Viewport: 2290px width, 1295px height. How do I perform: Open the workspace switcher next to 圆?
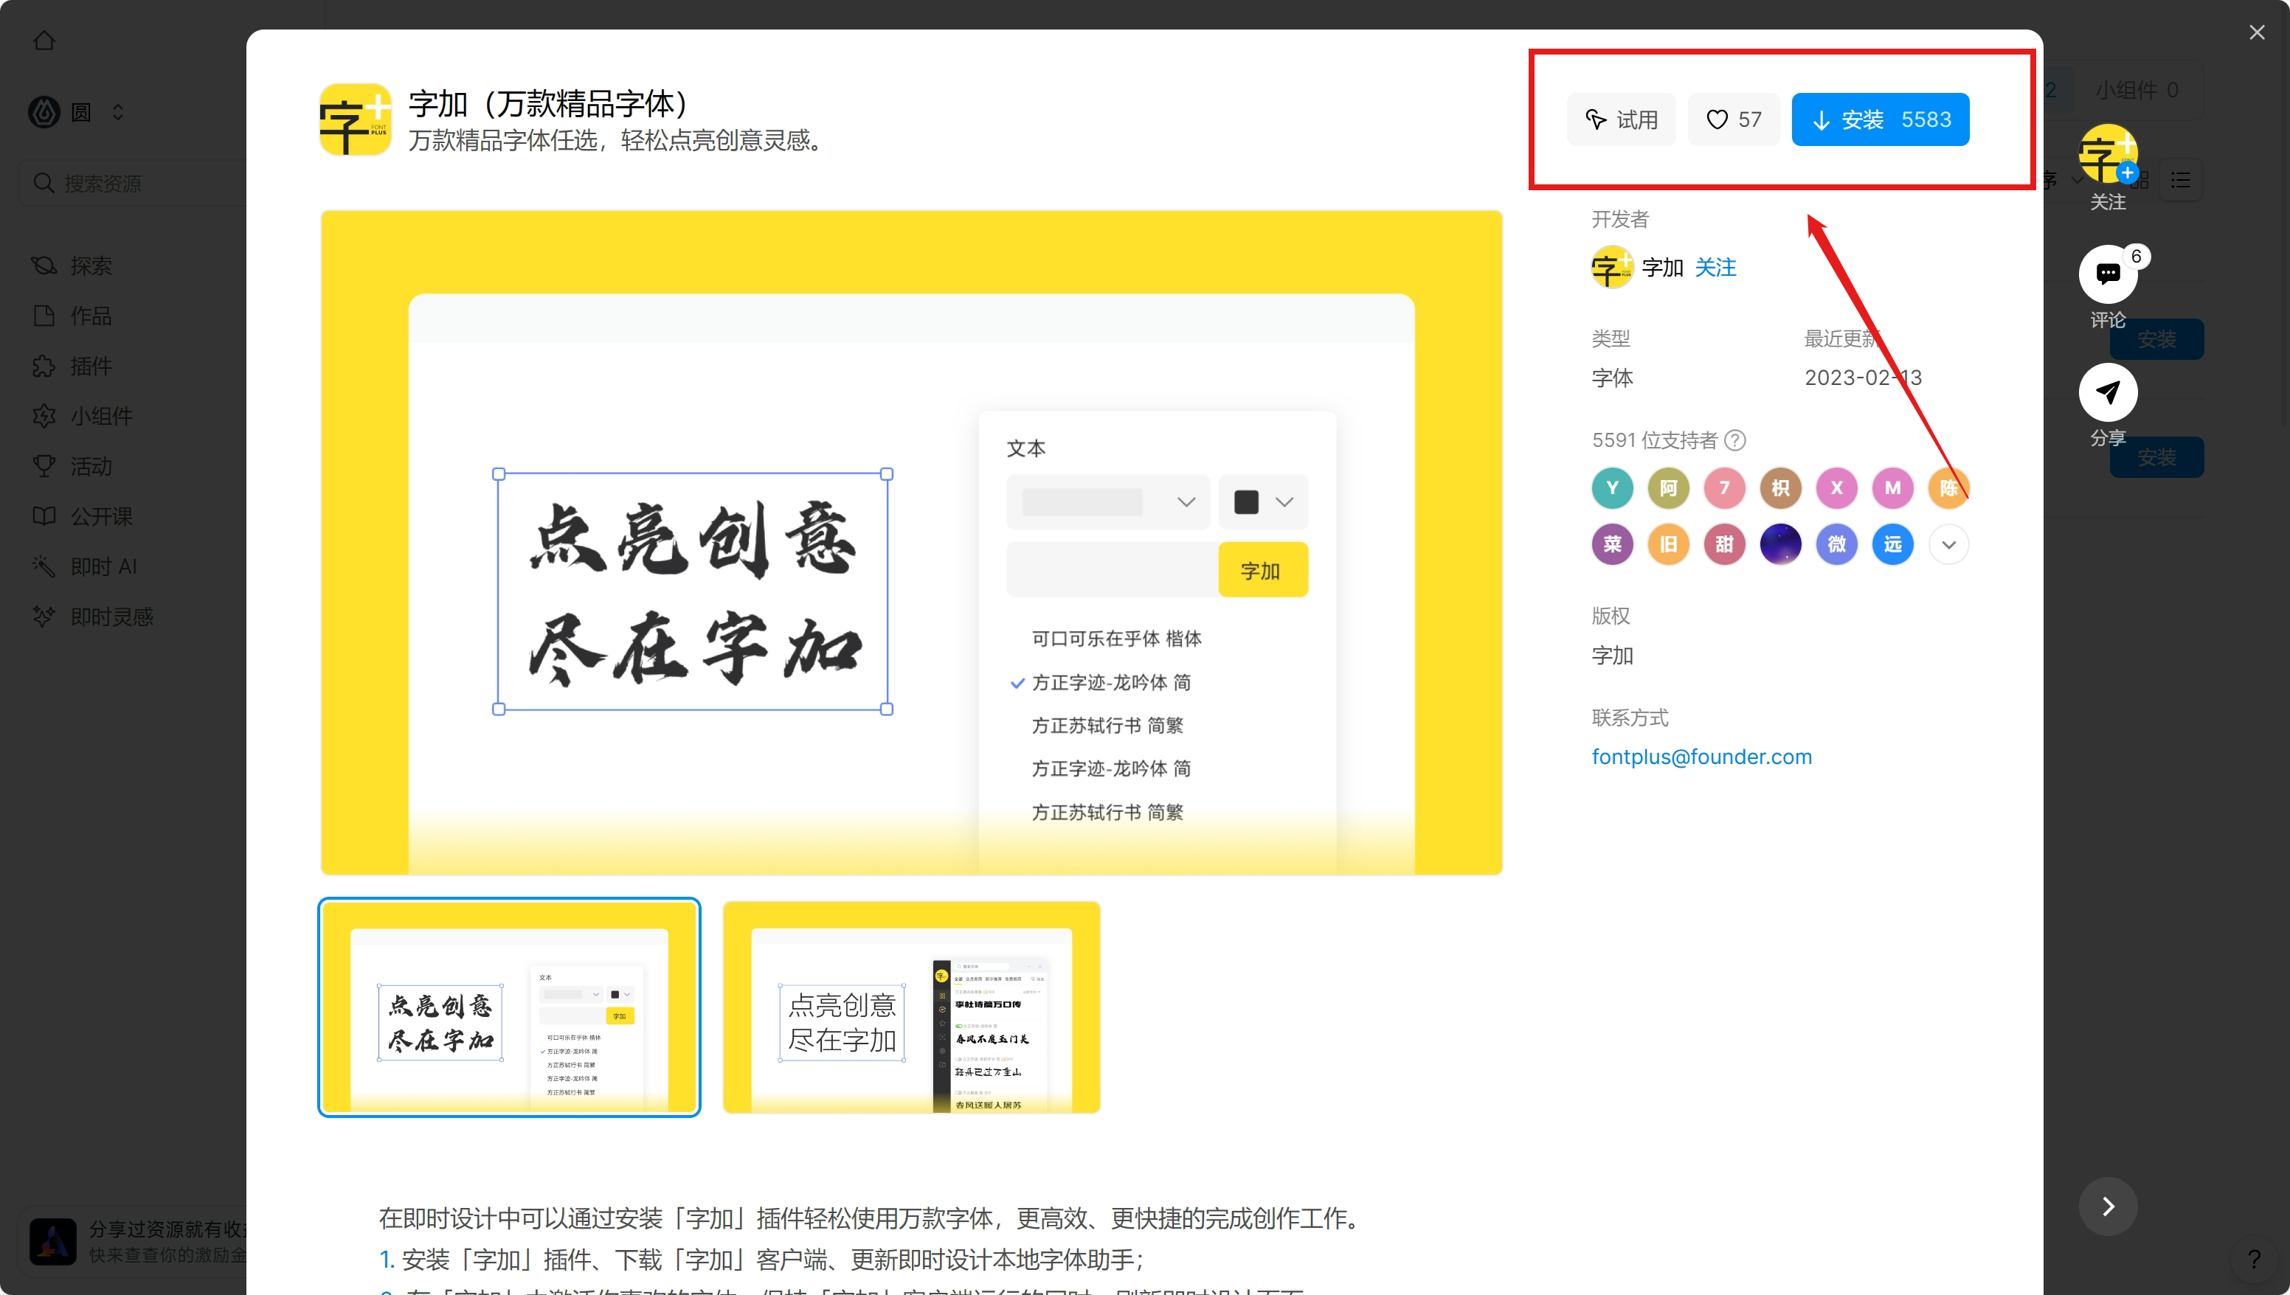(117, 112)
